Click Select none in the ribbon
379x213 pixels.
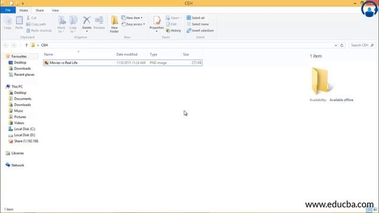point(198,24)
